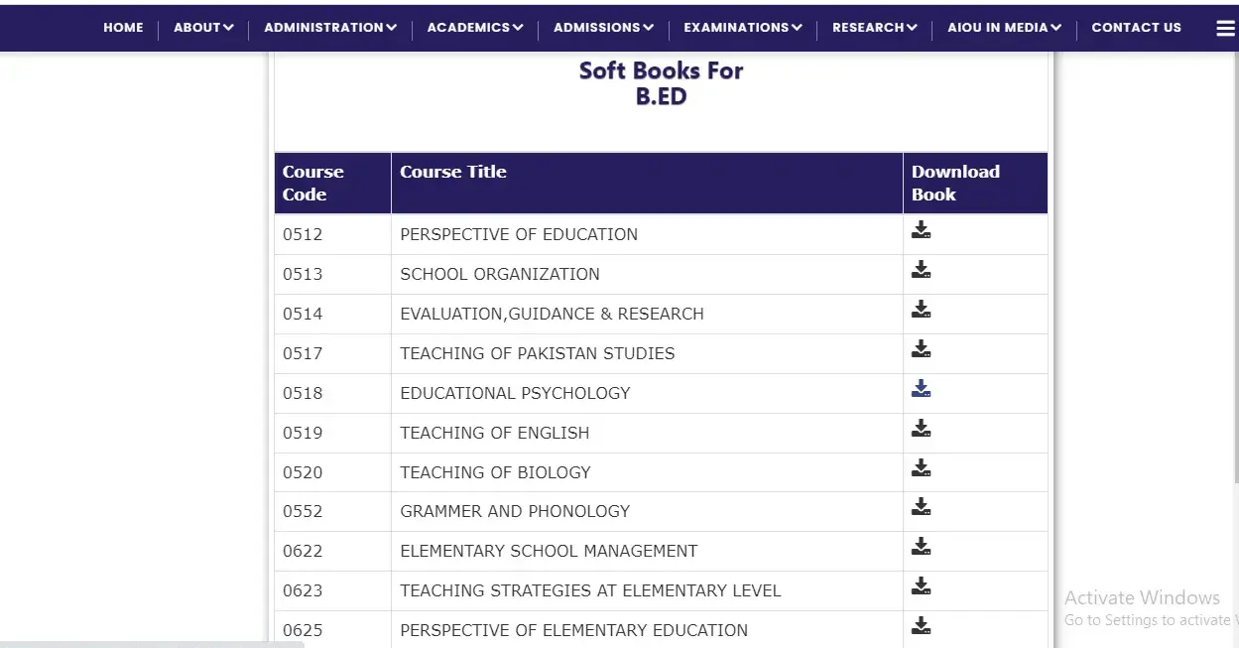Viewport: 1239px width, 648px height.
Task: Go to the Home page
Action: (x=123, y=28)
